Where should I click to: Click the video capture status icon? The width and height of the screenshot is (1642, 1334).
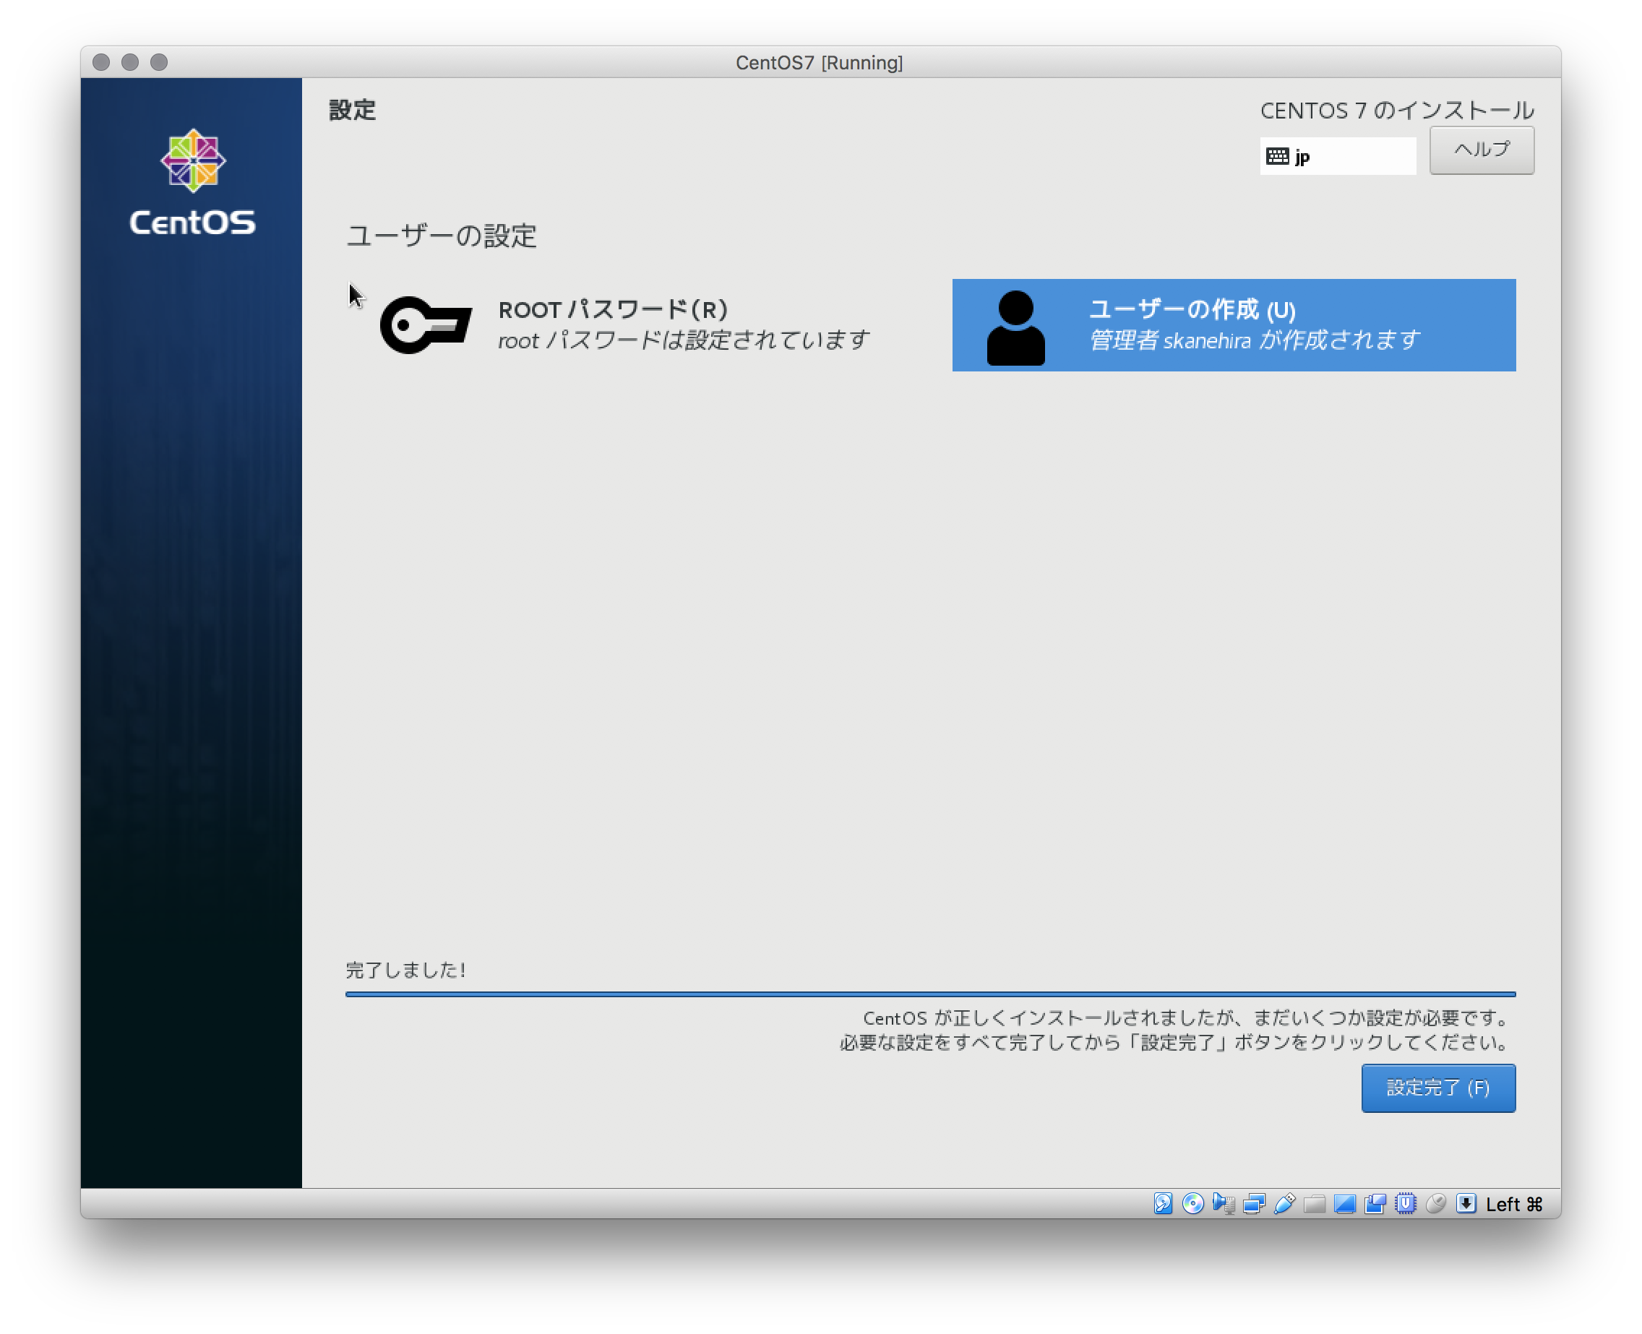[x=1374, y=1203]
